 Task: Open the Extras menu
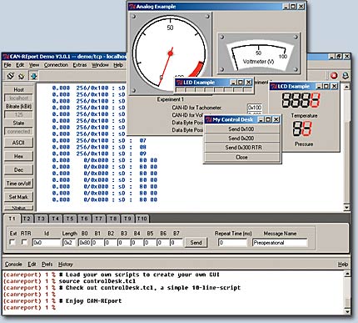80,65
